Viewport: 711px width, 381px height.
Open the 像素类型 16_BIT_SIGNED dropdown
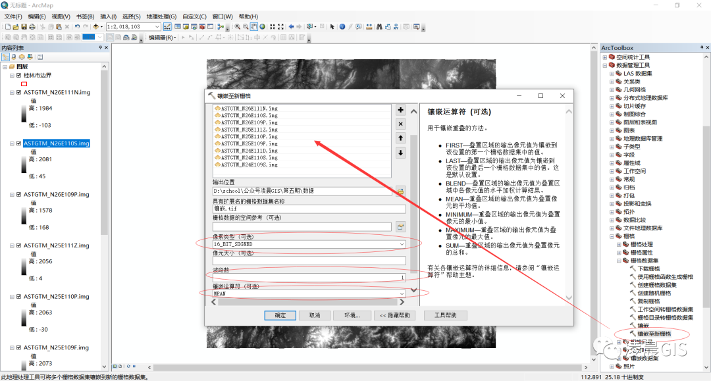pyautogui.click(x=402, y=244)
